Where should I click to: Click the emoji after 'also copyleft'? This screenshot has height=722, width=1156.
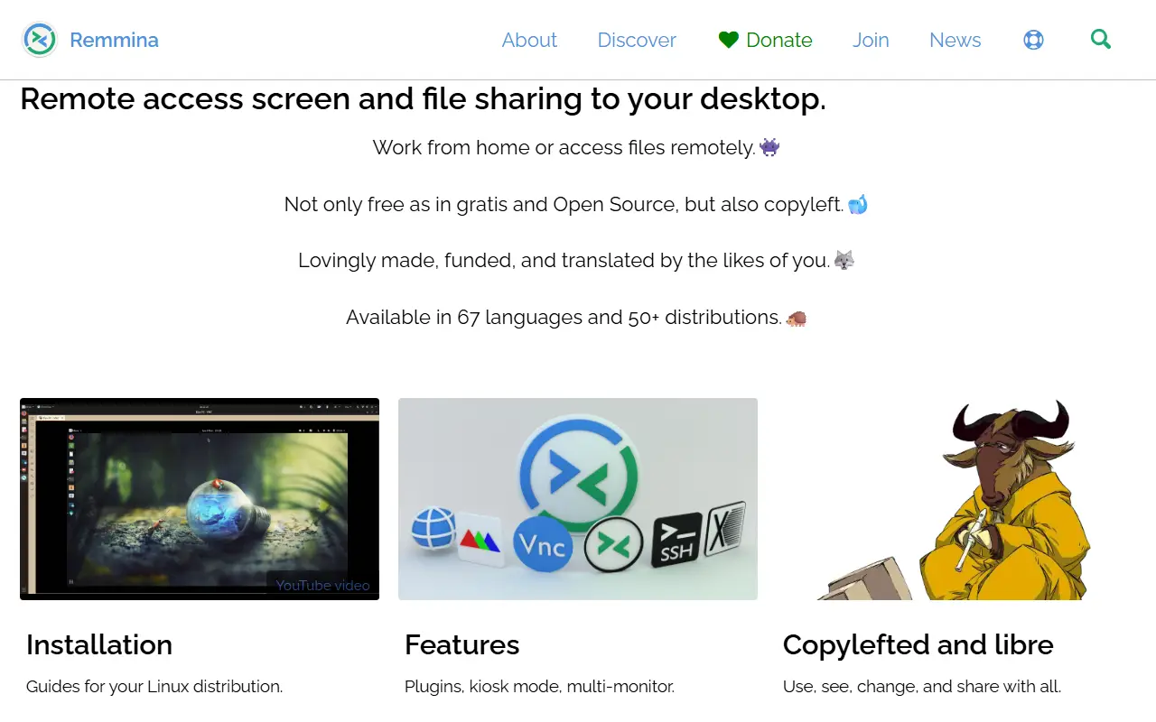pos(857,204)
